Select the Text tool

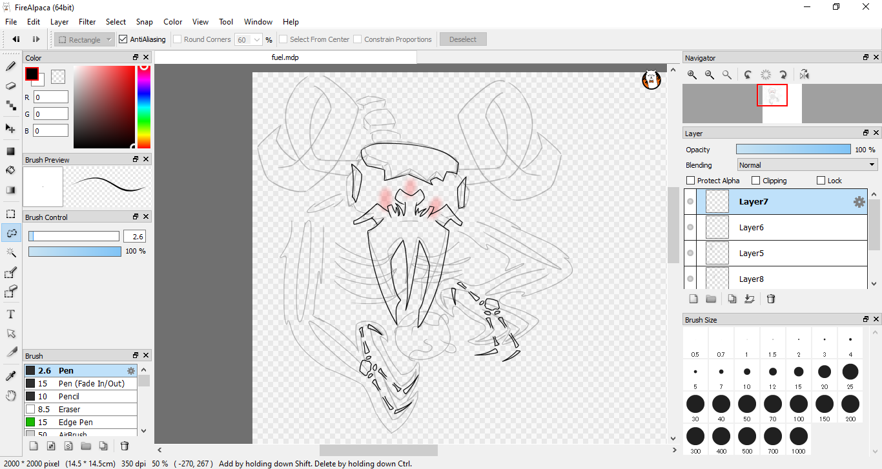click(10, 314)
